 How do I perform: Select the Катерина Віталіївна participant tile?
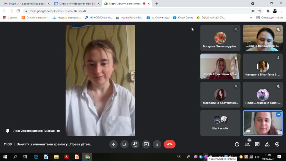click(263, 66)
